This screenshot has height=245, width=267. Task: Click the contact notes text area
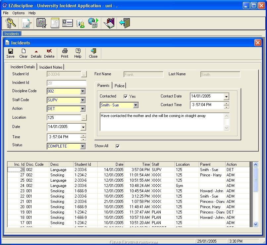(x=162, y=122)
